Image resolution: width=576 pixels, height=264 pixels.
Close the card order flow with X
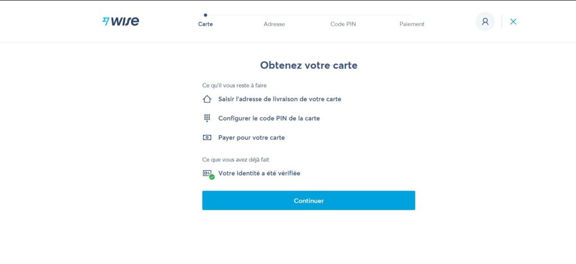click(x=513, y=21)
